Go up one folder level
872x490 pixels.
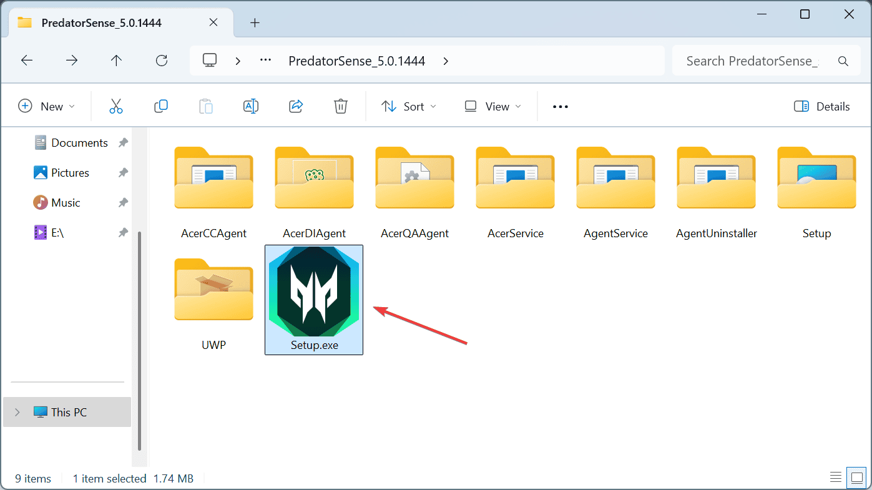pos(117,61)
